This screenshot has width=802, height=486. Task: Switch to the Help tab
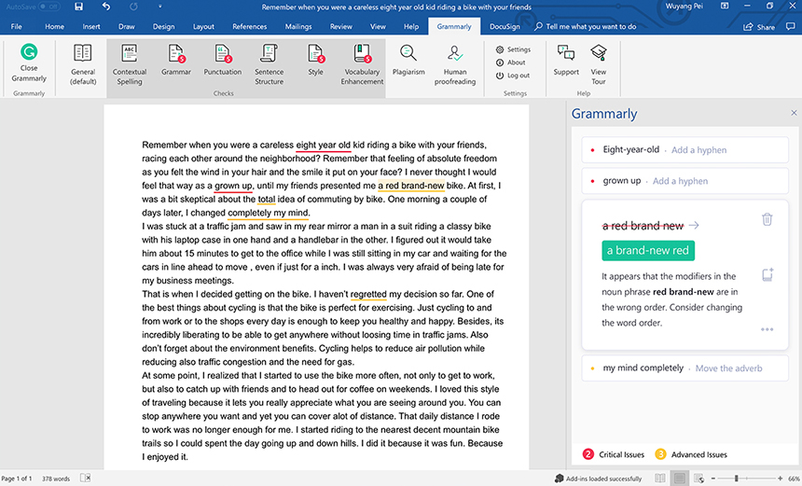(411, 26)
